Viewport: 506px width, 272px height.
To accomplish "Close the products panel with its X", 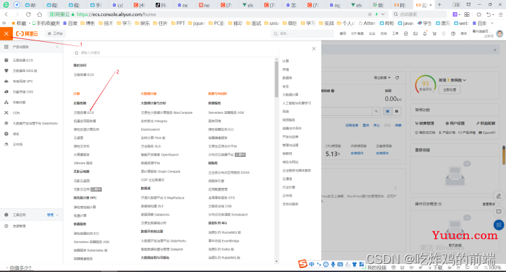I will click(314, 48).
